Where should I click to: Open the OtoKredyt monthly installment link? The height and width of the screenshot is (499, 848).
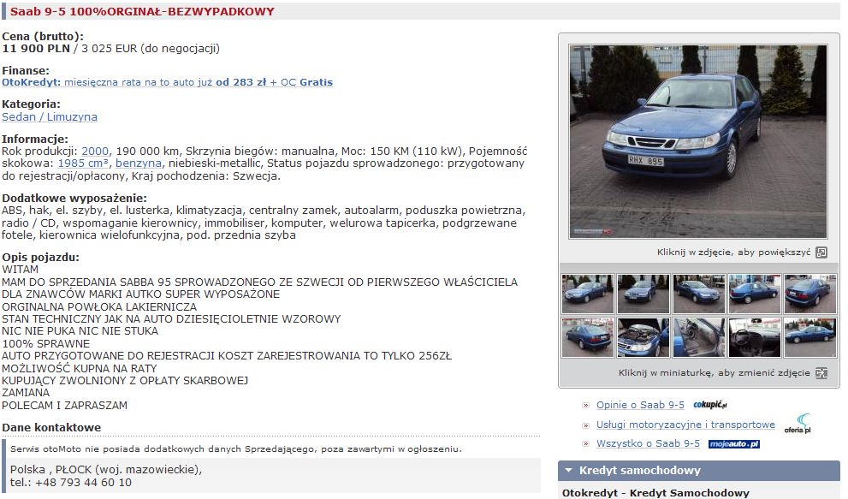167,82
